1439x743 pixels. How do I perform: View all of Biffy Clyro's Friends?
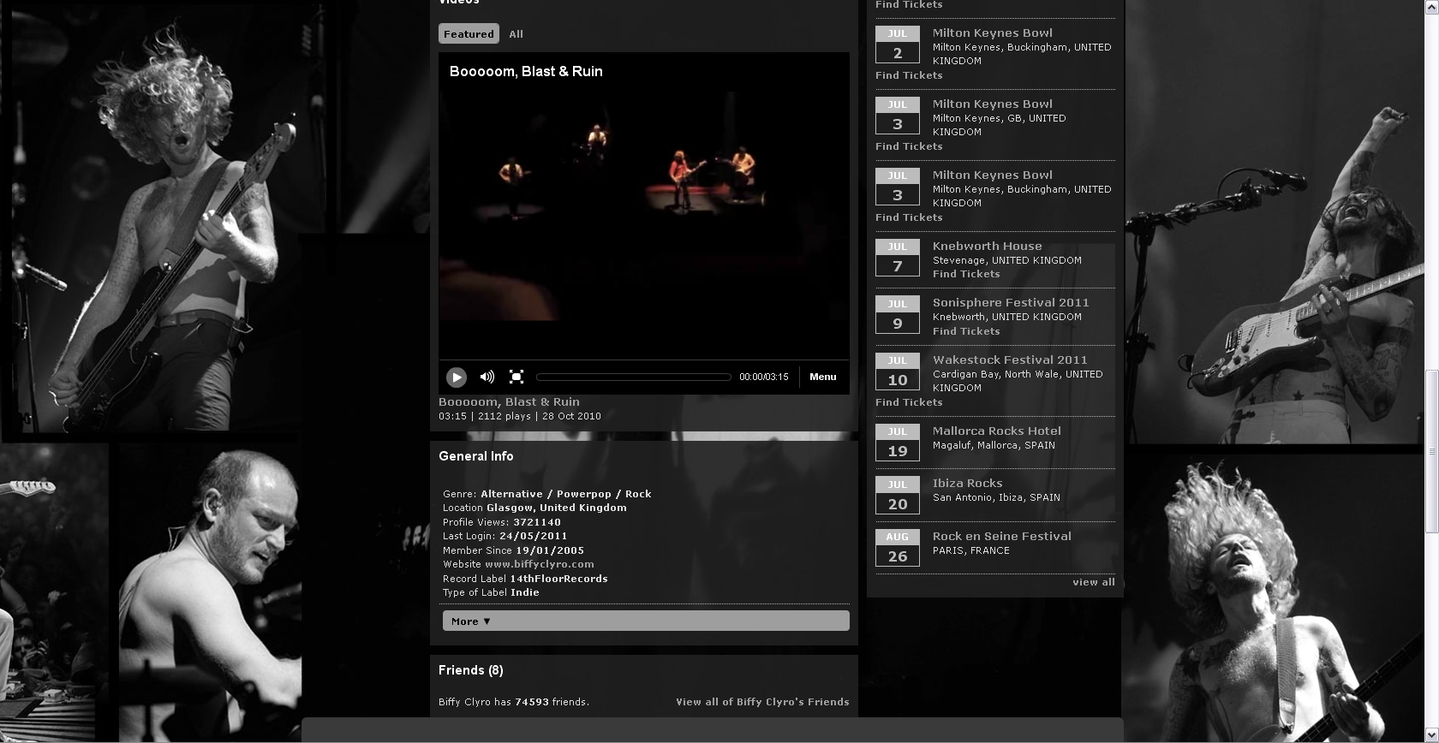point(762,702)
